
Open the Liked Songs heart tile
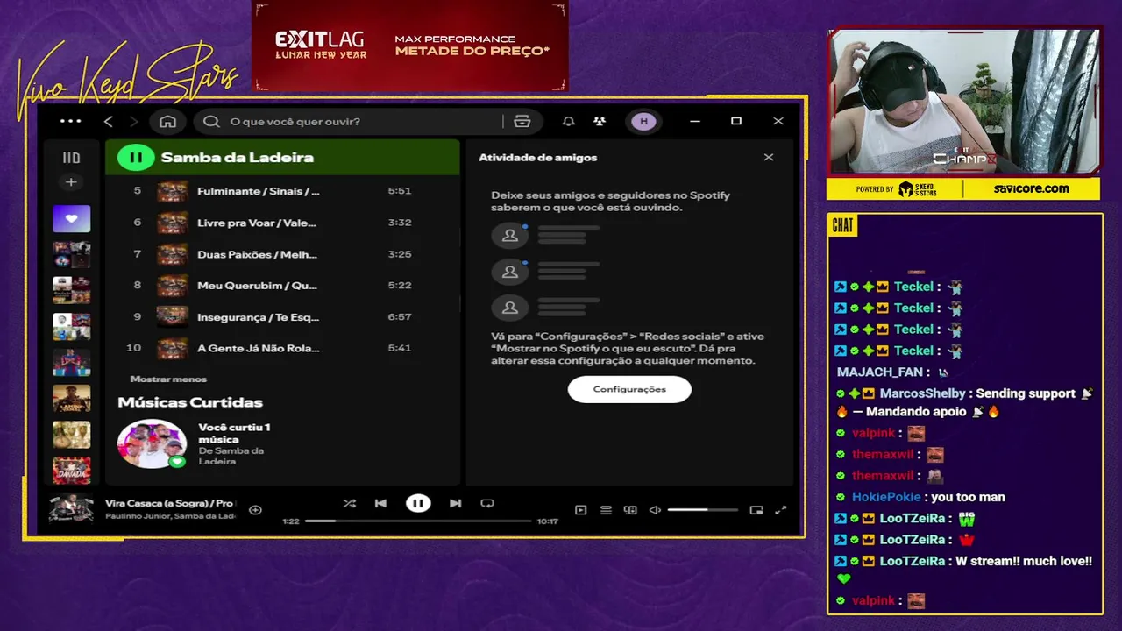71,218
